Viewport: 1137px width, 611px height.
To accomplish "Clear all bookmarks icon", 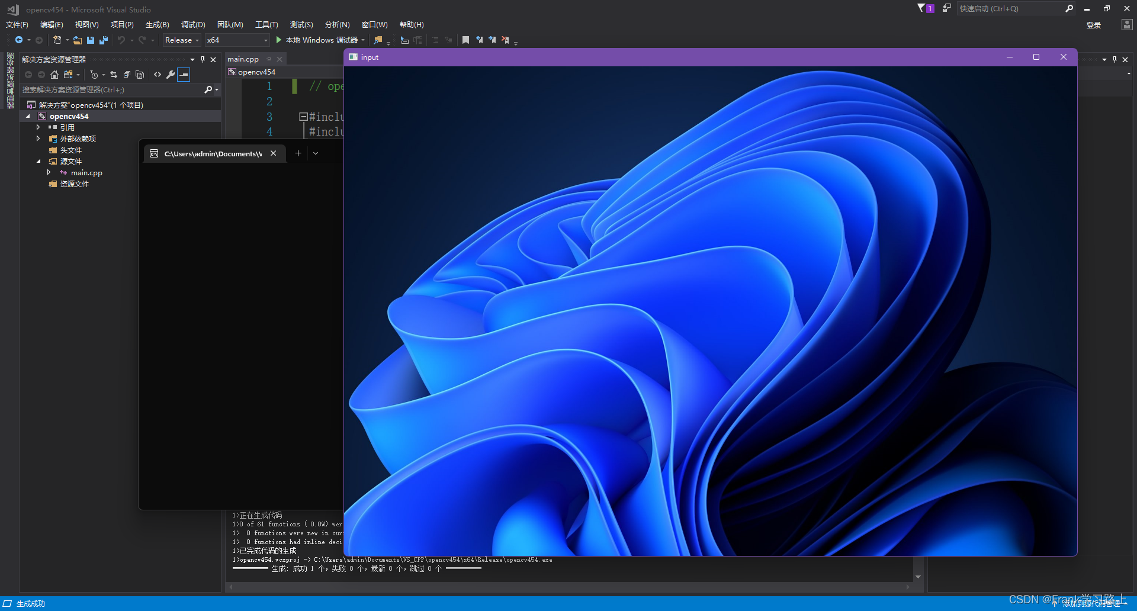I will [505, 40].
